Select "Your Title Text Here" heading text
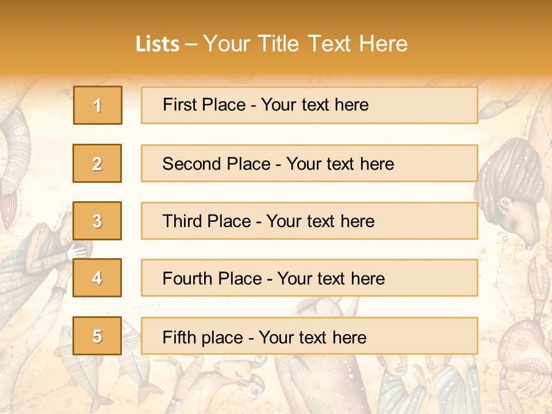This screenshot has width=552, height=414. pos(305,44)
